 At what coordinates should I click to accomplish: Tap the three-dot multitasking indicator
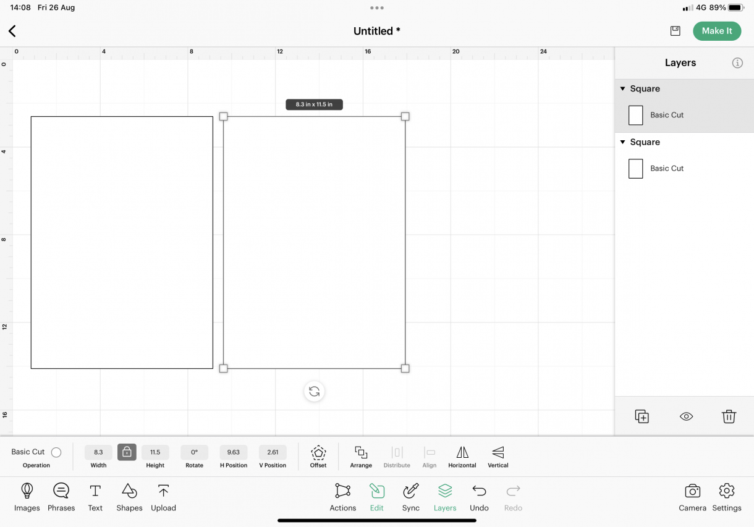pyautogui.click(x=377, y=8)
